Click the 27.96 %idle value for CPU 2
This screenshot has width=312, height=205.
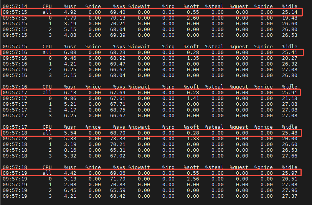click(x=289, y=190)
